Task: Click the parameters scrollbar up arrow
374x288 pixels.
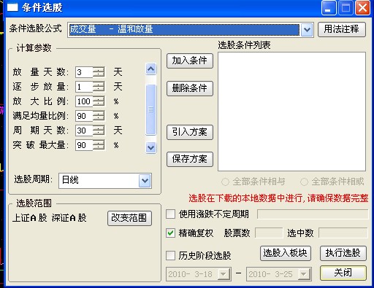Action: tap(151, 69)
